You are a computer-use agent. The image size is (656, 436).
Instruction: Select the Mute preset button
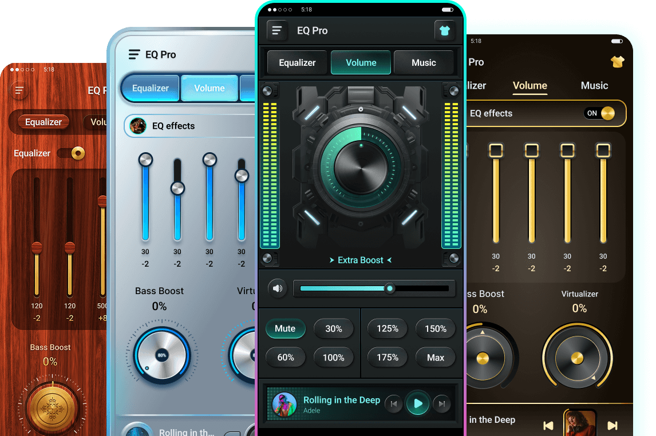[x=285, y=328]
